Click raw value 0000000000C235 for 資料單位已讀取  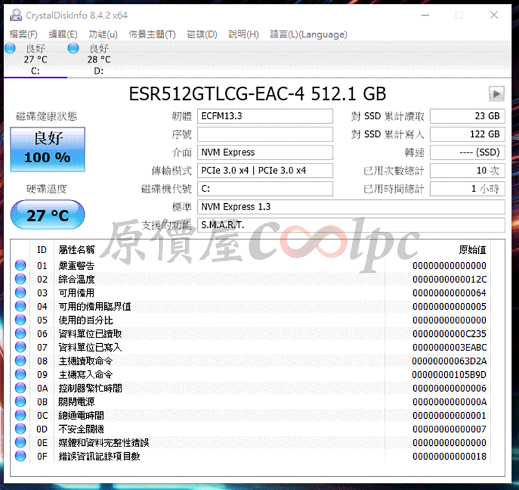point(449,334)
